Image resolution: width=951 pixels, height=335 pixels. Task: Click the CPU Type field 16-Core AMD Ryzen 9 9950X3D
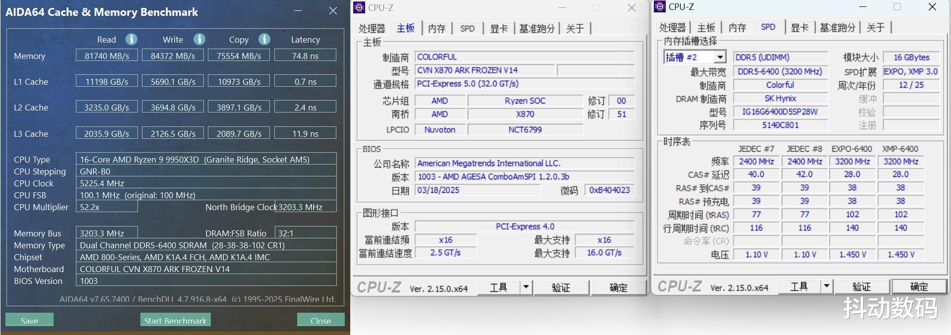pos(206,159)
